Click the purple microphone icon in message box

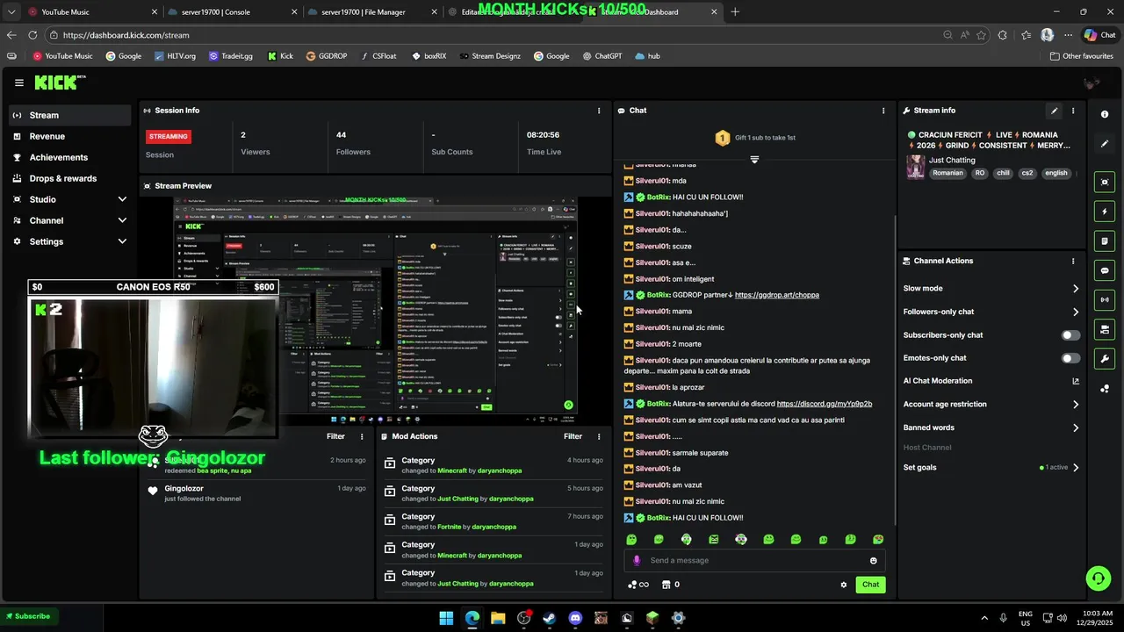pos(637,561)
